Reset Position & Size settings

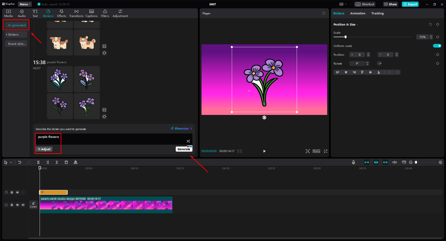coord(430,24)
